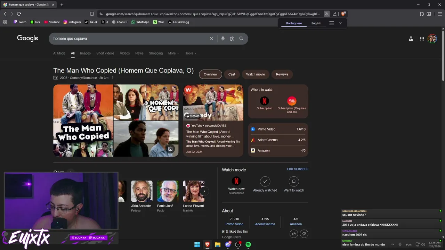
Task: Switch to News search tab
Action: coord(139,53)
